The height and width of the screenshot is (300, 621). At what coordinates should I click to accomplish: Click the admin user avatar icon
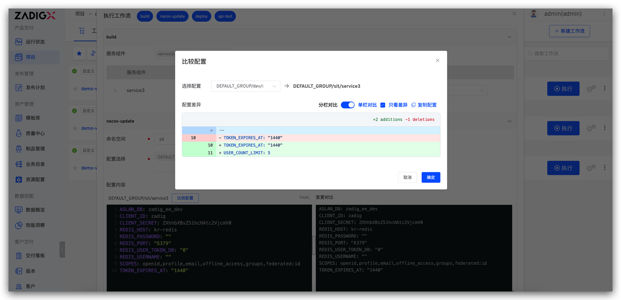pyautogui.click(x=534, y=14)
